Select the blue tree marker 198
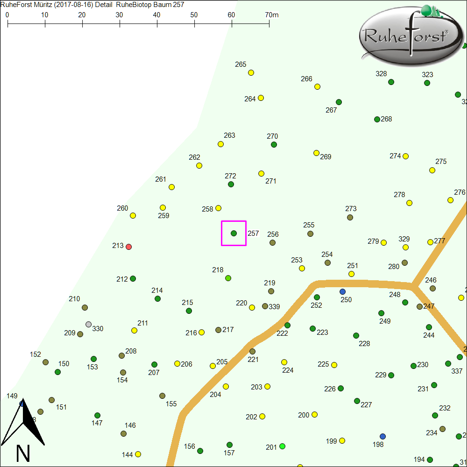Image resolution: width=467 pixels, height=467 pixels. [383, 436]
